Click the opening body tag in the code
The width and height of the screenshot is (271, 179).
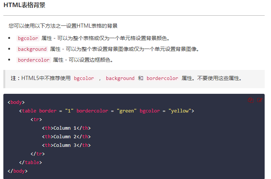click(x=16, y=102)
